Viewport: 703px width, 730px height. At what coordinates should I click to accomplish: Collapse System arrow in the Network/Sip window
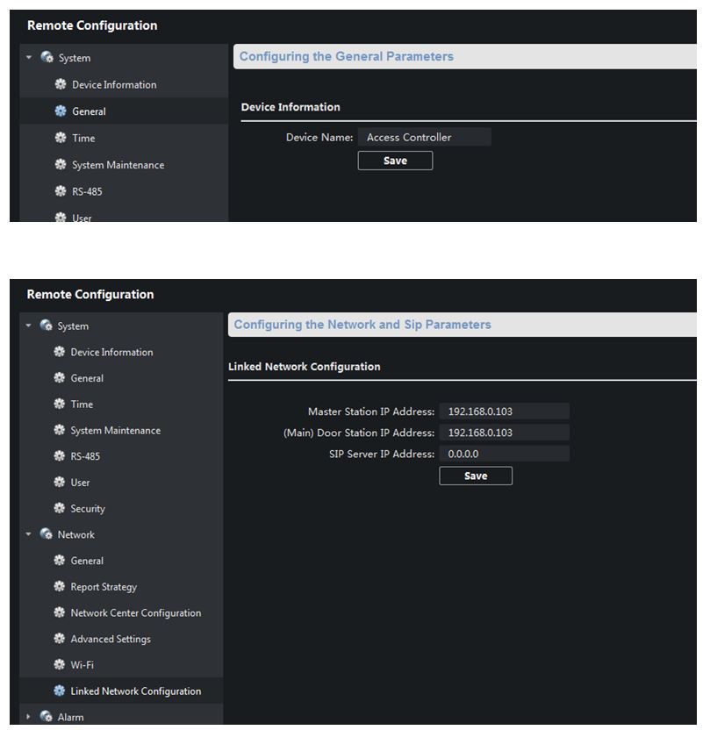pos(29,326)
